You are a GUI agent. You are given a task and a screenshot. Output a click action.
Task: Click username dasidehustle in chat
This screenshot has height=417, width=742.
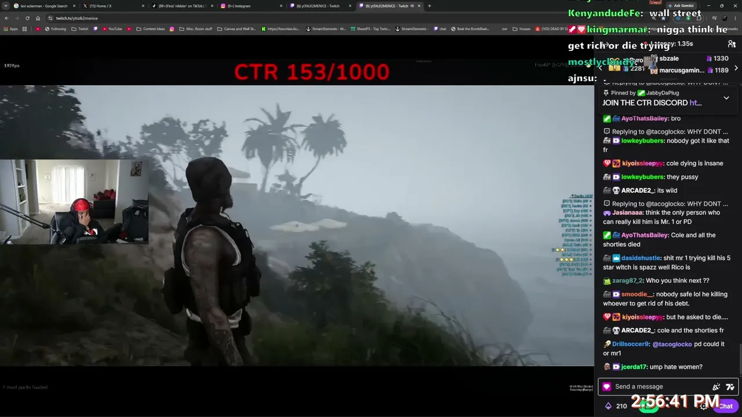coord(642,258)
